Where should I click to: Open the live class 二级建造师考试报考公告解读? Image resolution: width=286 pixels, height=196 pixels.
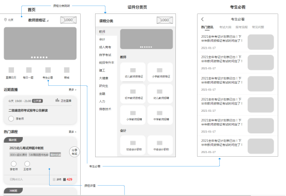(x=28, y=111)
